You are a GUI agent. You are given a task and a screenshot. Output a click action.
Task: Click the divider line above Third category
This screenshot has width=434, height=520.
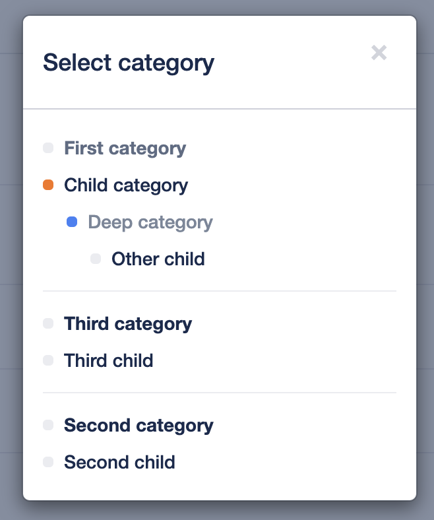[x=220, y=291]
